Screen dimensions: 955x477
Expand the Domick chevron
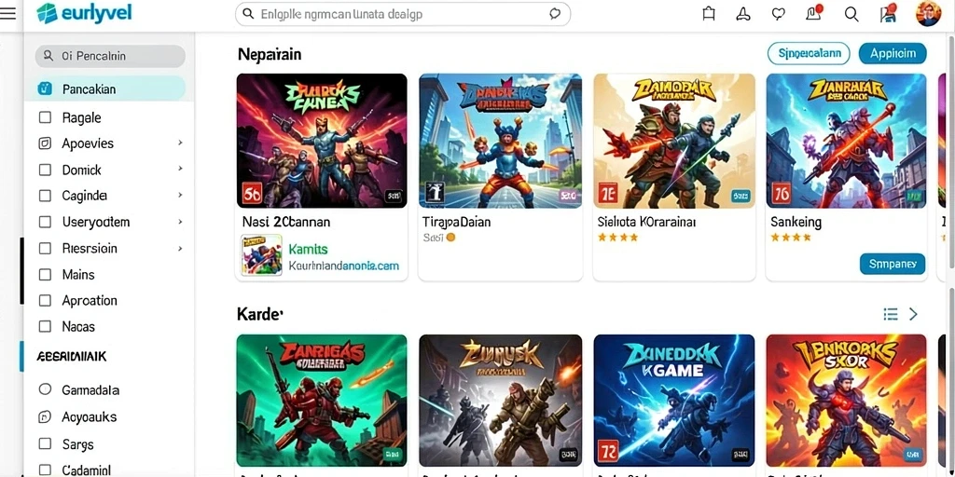coord(180,169)
